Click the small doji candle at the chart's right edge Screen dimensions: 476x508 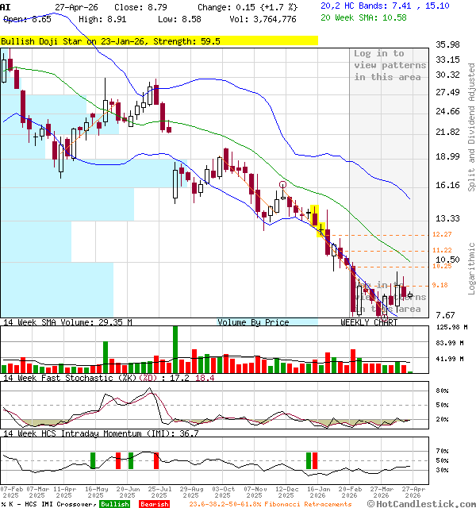410,295
